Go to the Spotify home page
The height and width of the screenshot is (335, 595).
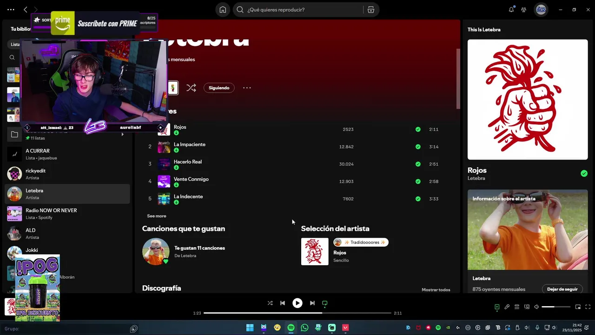pyautogui.click(x=223, y=9)
